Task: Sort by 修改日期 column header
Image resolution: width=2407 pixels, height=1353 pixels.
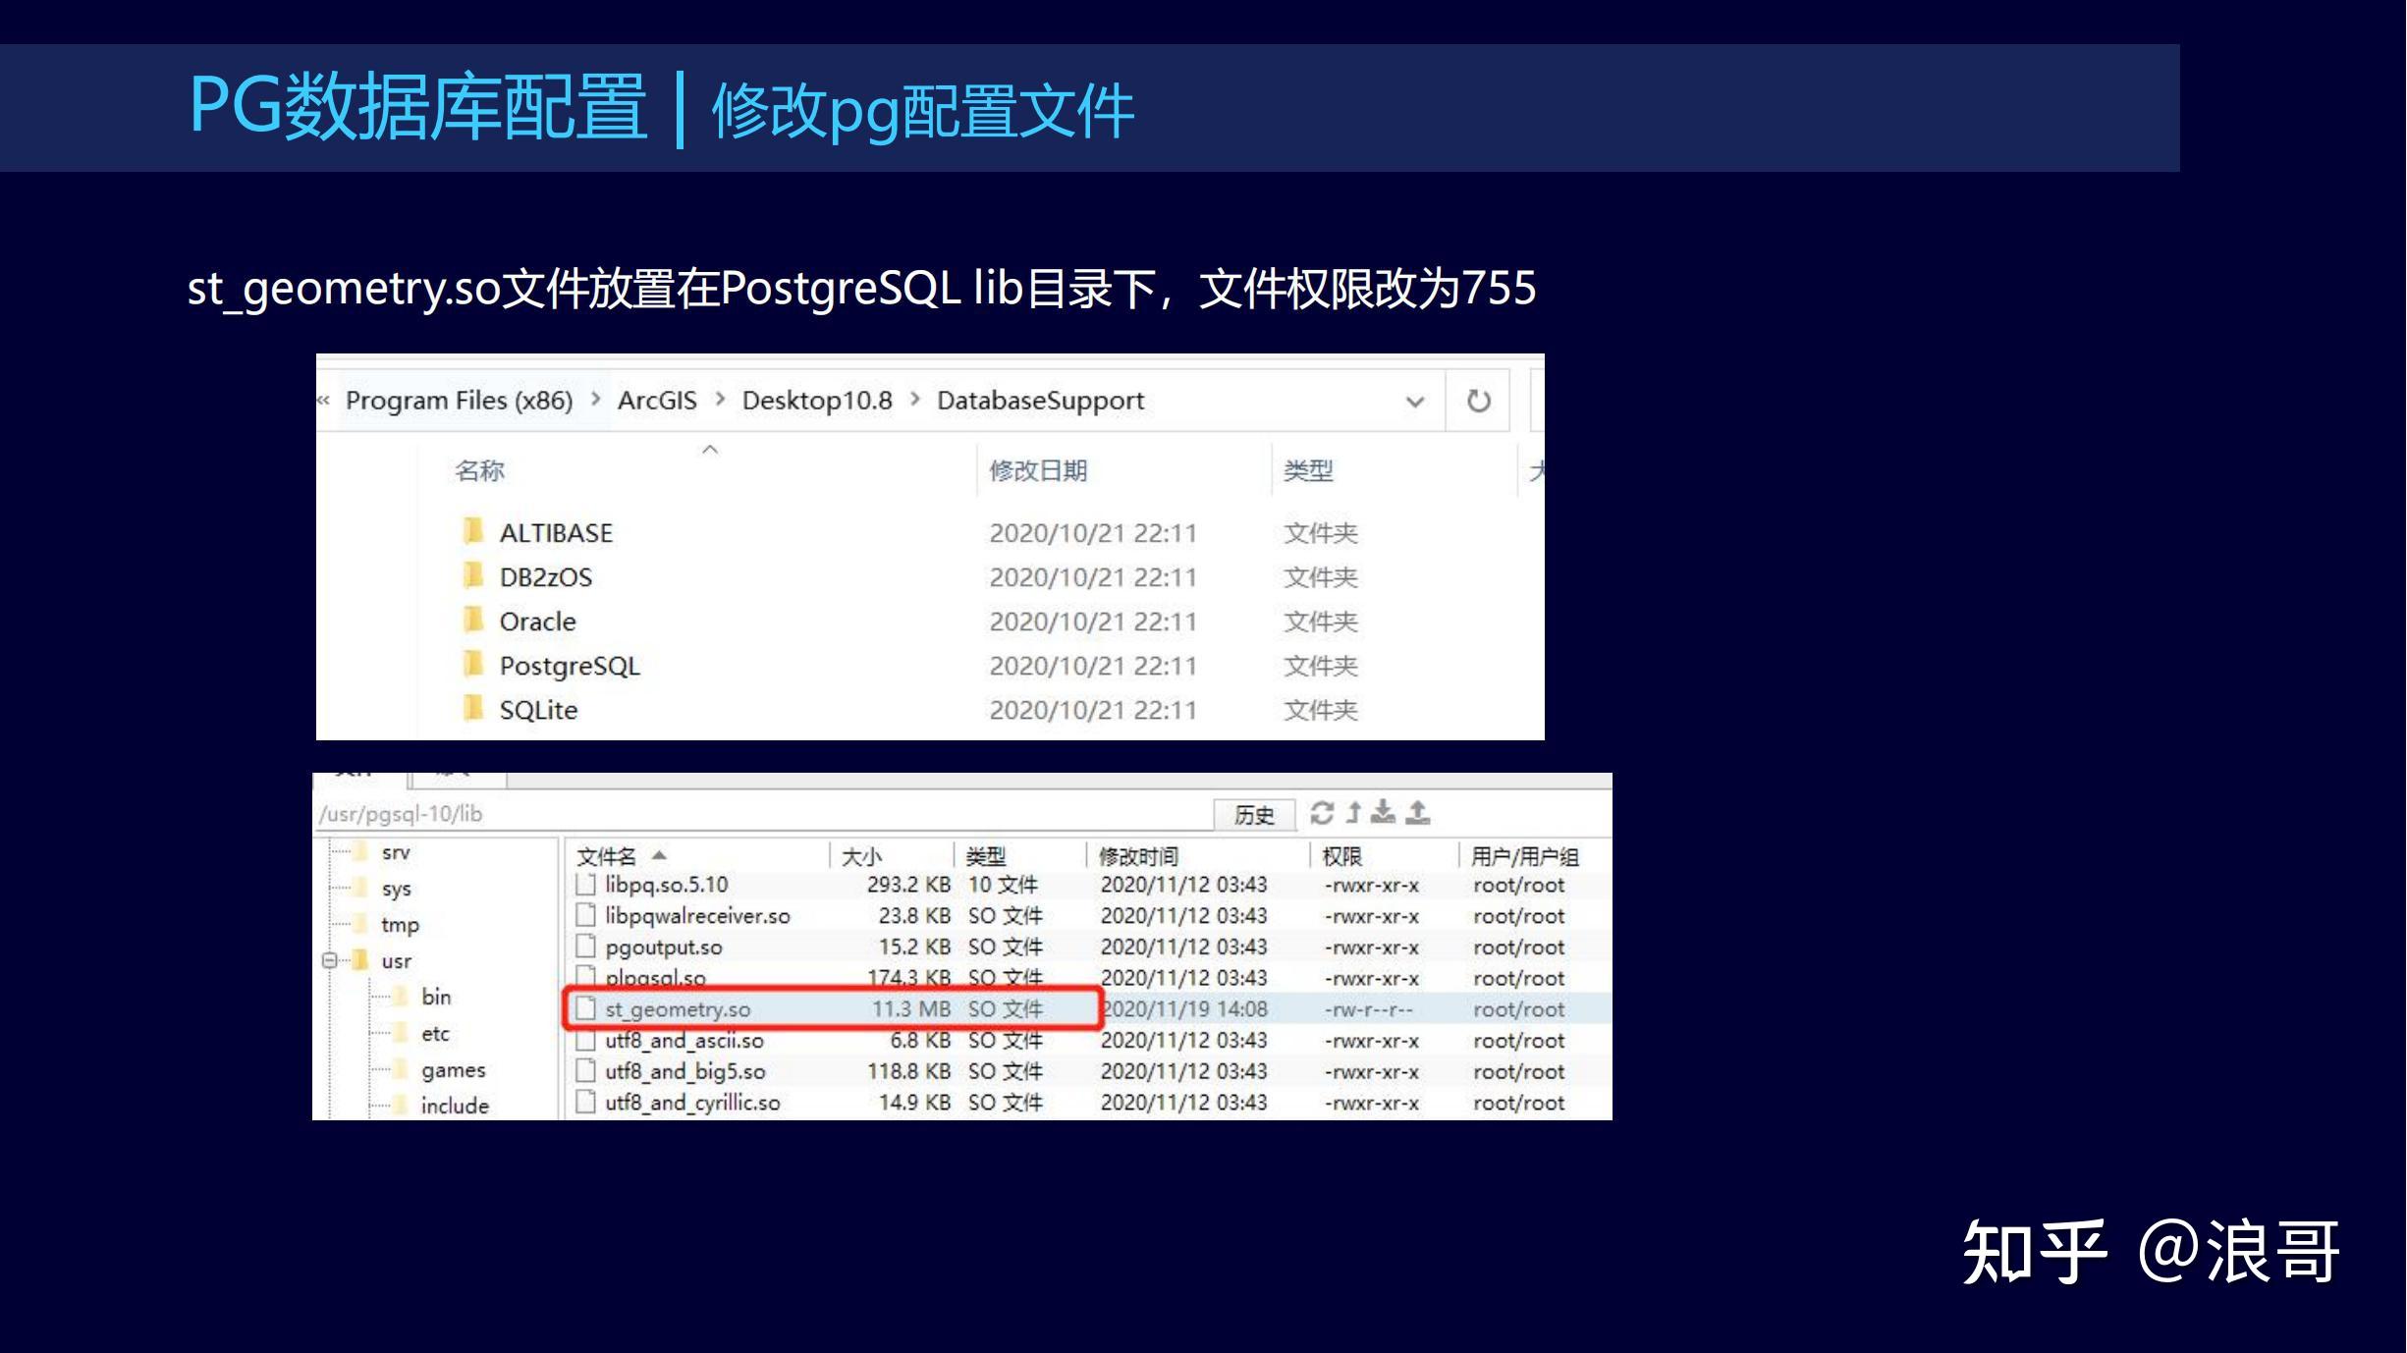Action: 1038,471
